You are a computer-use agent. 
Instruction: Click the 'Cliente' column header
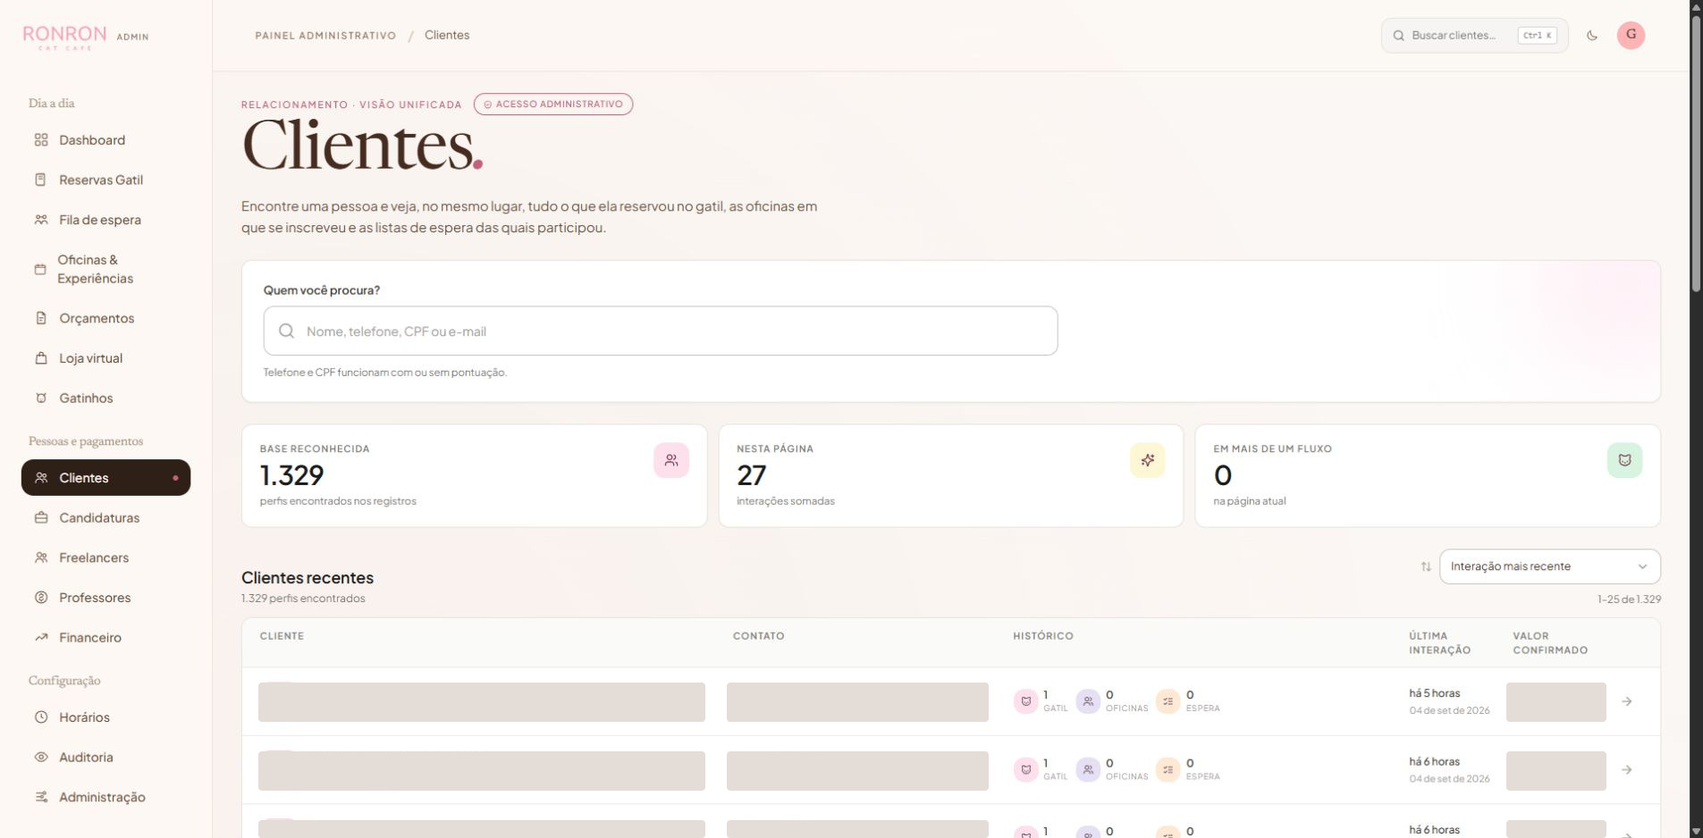tap(282, 636)
